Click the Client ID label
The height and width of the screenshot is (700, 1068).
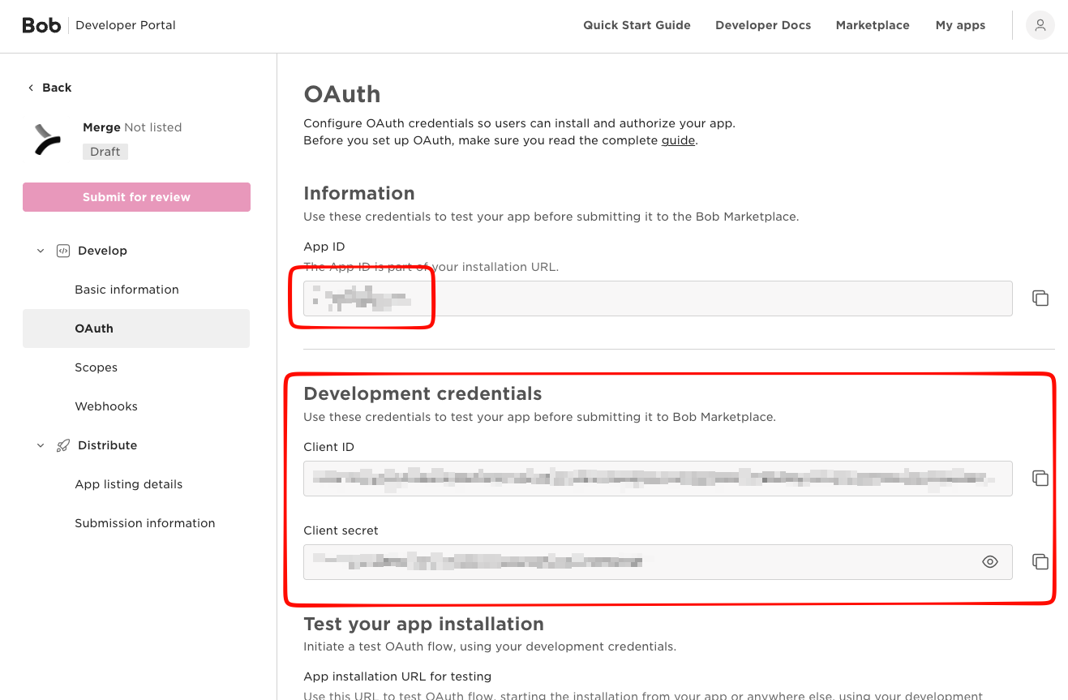328,447
